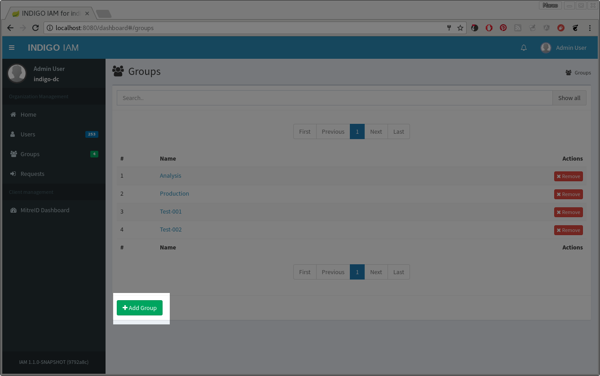The height and width of the screenshot is (376, 600).
Task: Click the indigo-dc organization label
Action: 46,79
